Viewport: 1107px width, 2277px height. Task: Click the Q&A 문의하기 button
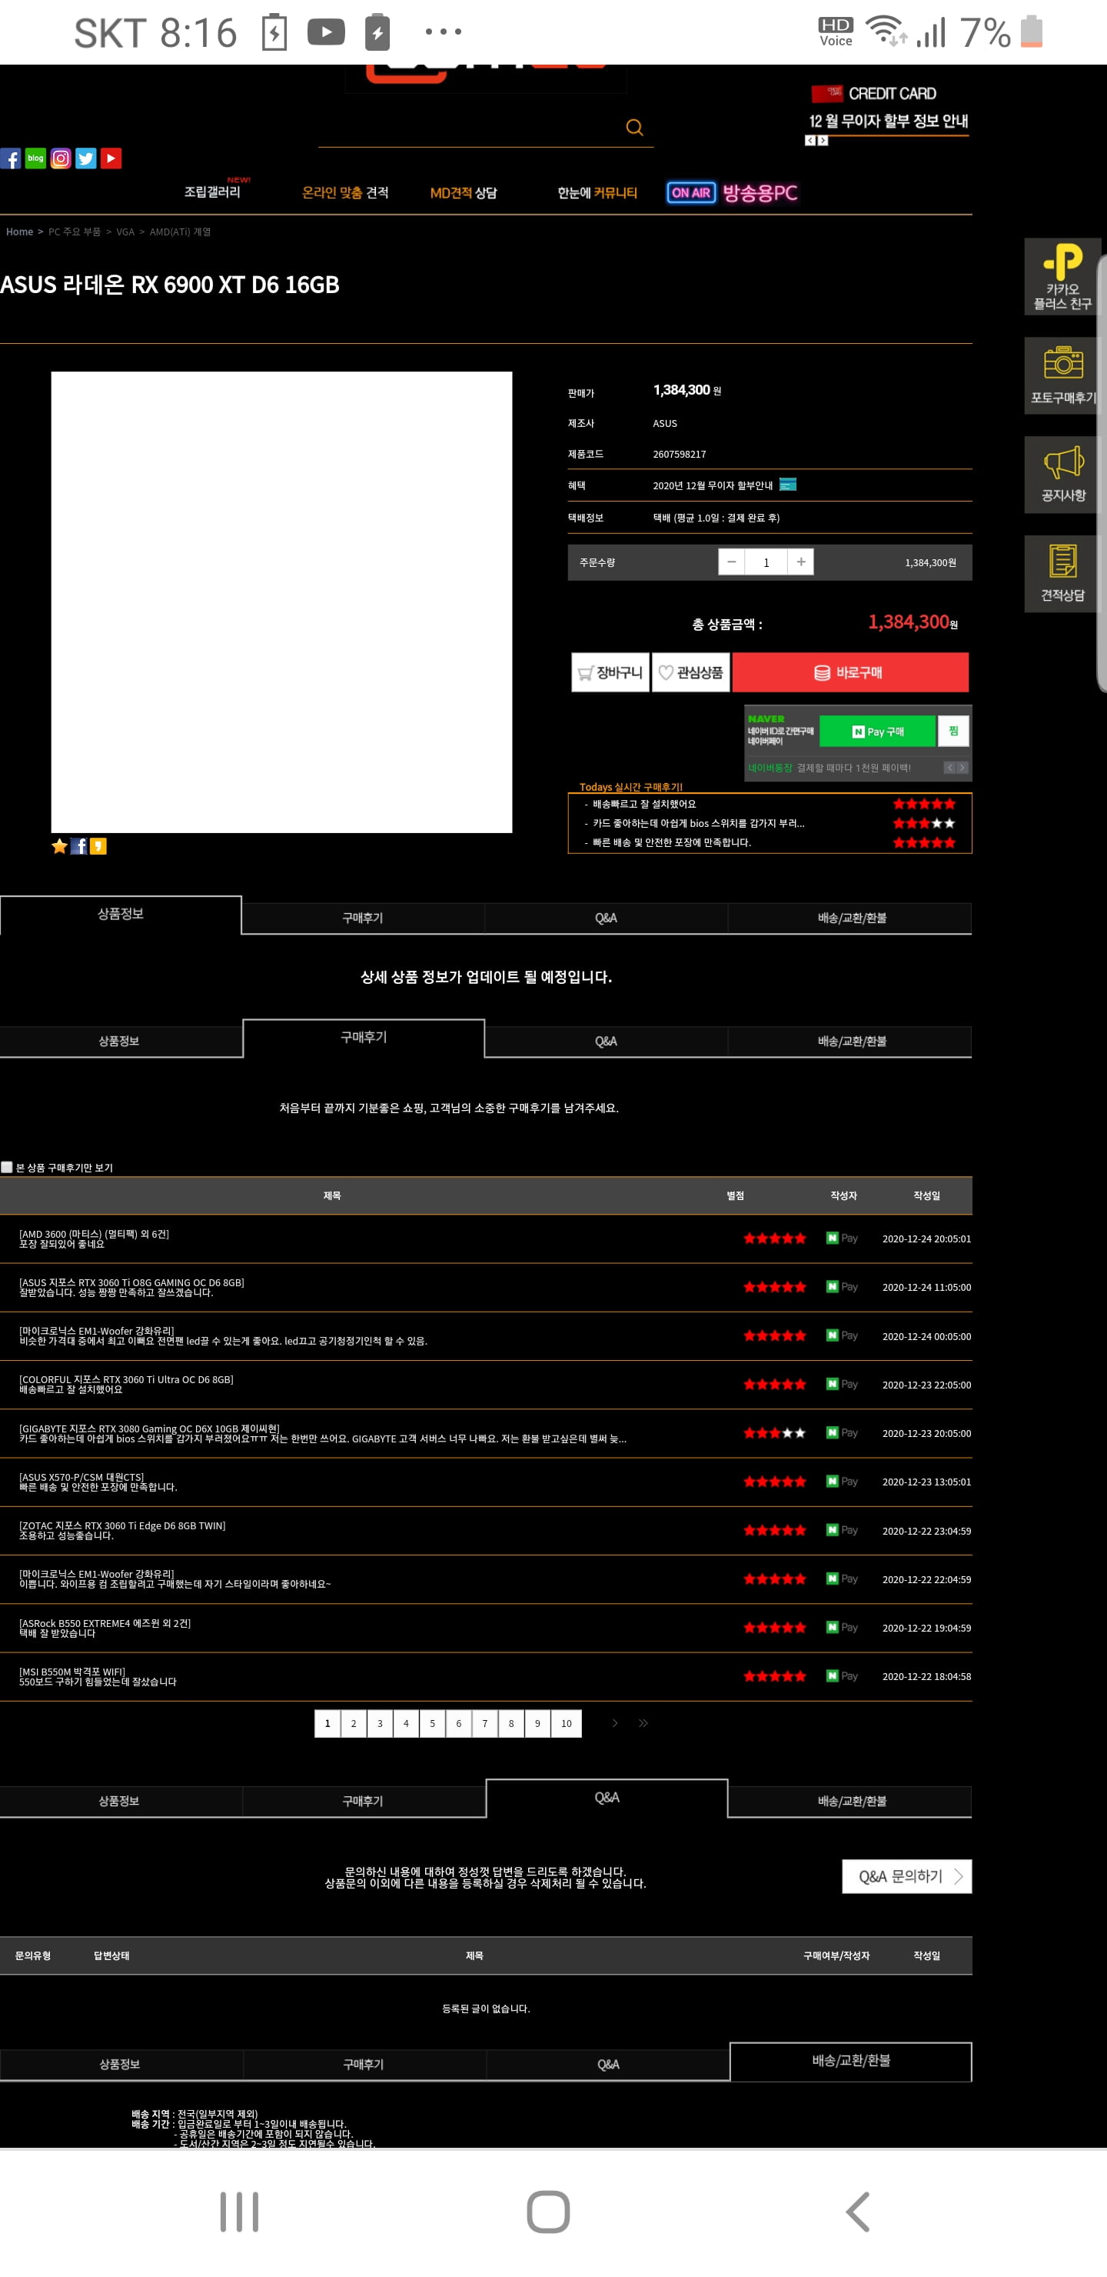pyautogui.click(x=907, y=1876)
